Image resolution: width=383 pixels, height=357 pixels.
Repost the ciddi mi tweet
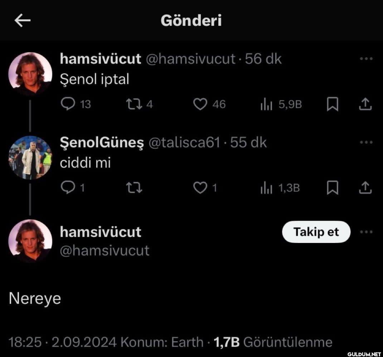click(134, 188)
